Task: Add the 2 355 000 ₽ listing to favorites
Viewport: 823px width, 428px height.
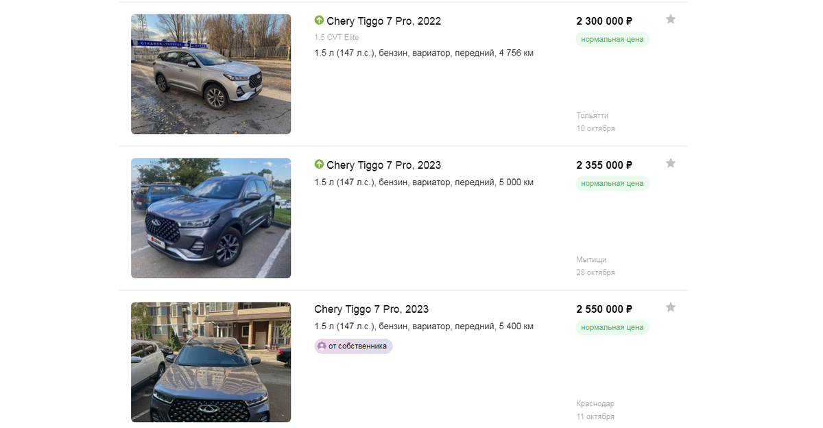Action: point(671,163)
